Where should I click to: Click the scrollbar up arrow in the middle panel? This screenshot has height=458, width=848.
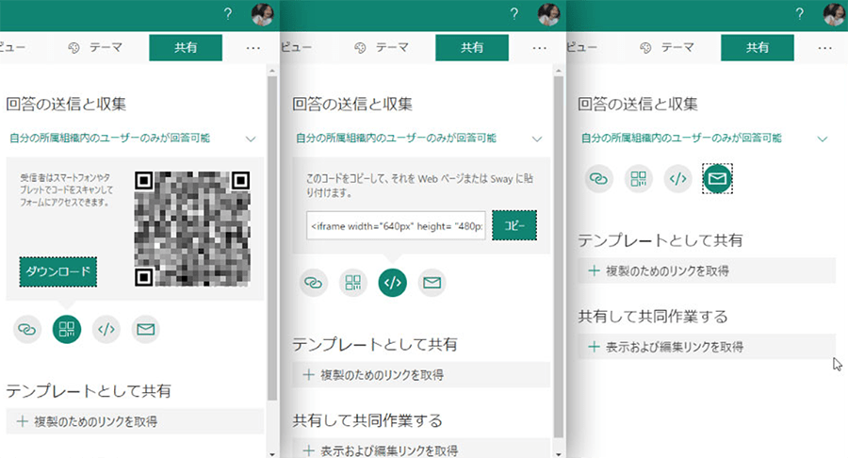559,71
